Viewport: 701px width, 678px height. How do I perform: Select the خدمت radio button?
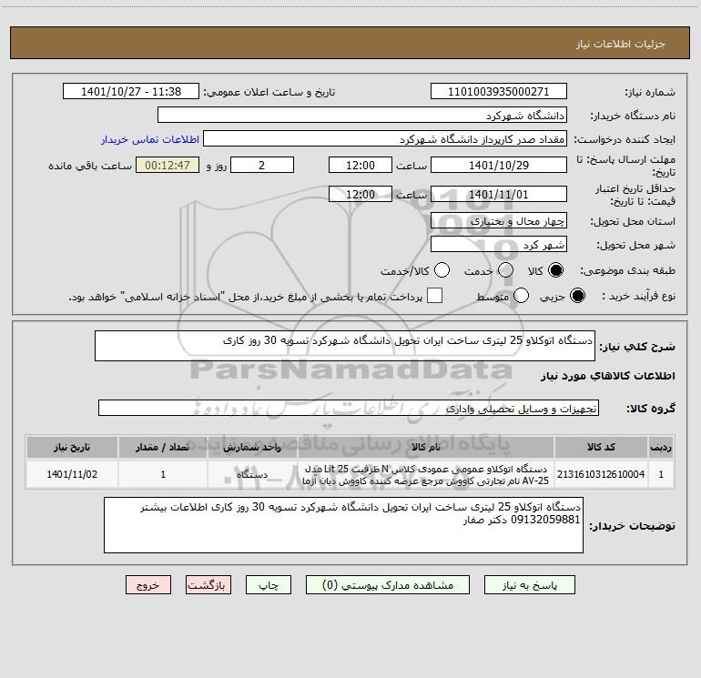[505, 270]
